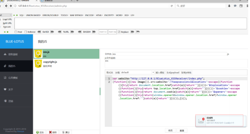This screenshot has height=134, width=250.
Task: Open 我的JS in the sidebar
Action: [x=16, y=66]
